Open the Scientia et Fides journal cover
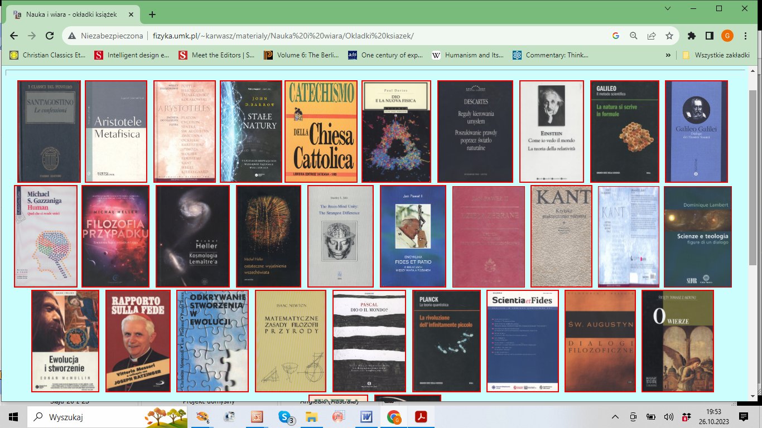762x428 pixels. pos(523,341)
